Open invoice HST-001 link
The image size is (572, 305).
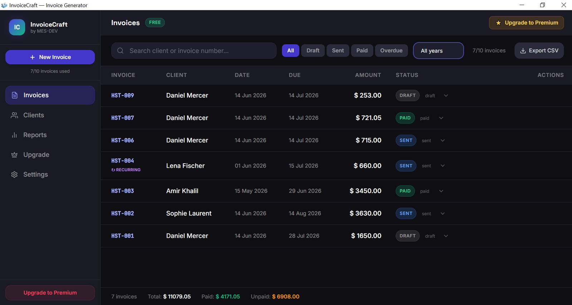pyautogui.click(x=123, y=236)
